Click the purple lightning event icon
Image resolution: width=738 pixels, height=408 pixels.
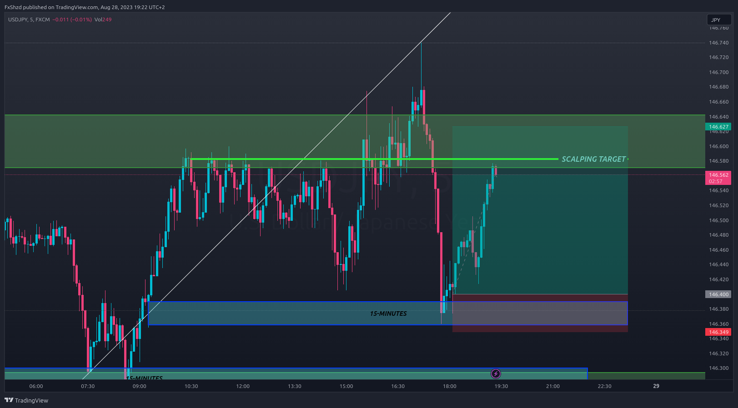(496, 373)
